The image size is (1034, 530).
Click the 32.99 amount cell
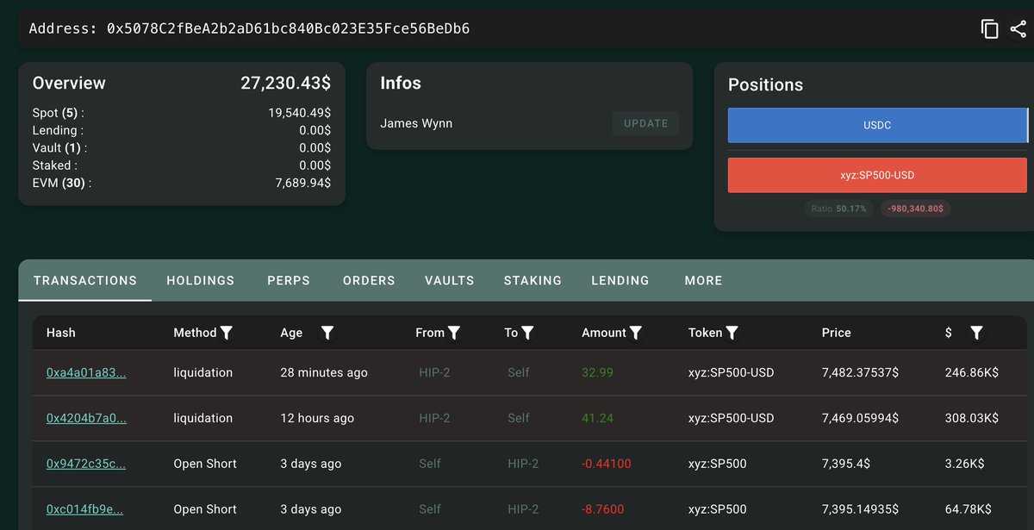(x=598, y=373)
